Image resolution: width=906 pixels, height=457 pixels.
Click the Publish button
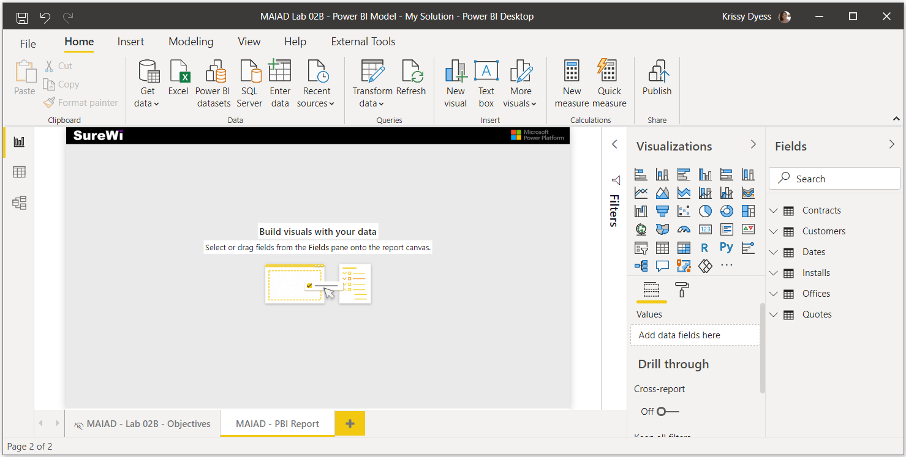point(657,78)
